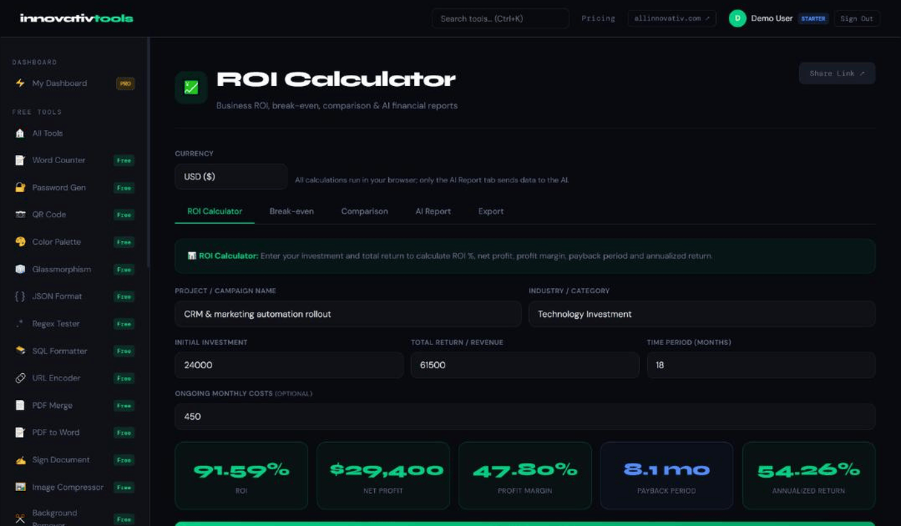Click the PRO badge beside My Dashboard
Screen dimensions: 901x526
point(125,84)
